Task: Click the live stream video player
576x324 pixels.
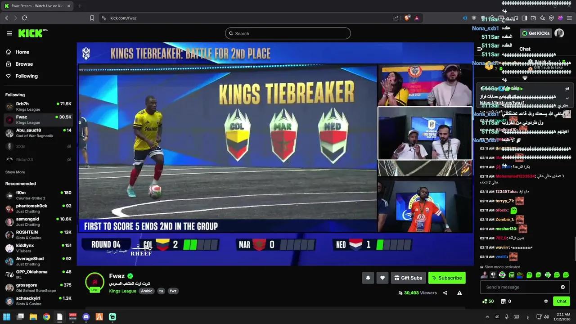Action: click(x=275, y=154)
